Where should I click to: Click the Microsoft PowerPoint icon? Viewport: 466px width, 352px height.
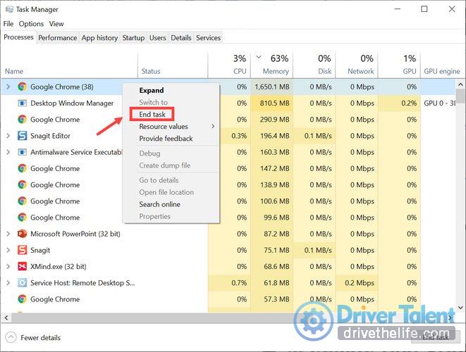[22, 234]
